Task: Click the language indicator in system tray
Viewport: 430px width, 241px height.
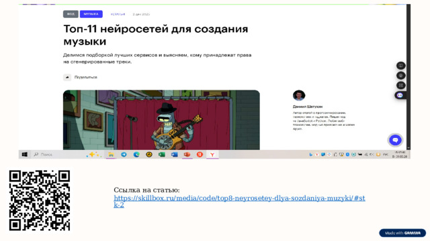Action: (x=385, y=155)
